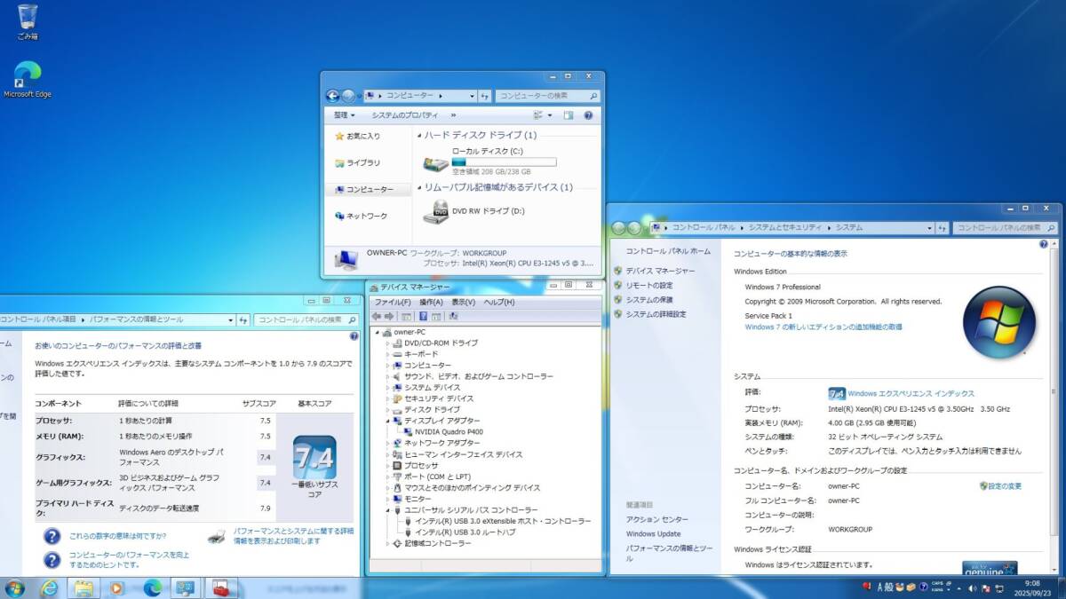Image resolution: width=1066 pixels, height=599 pixels.
Task: Expand the キーボード node in Device Manager
Action: click(x=388, y=354)
